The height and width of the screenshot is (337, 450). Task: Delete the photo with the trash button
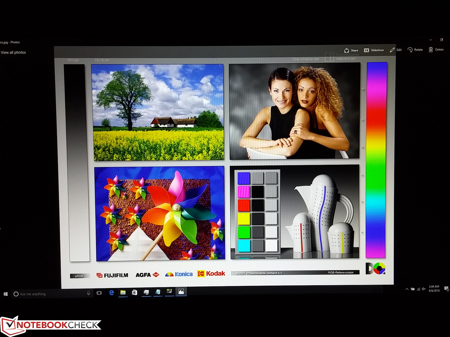[x=436, y=49]
